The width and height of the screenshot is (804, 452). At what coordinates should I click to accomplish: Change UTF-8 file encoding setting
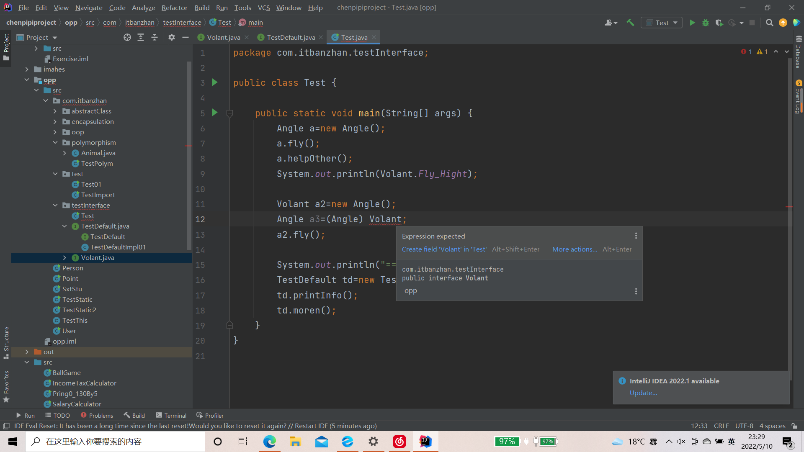[x=744, y=426]
